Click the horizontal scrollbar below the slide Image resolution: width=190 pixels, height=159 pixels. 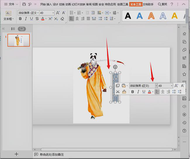(107, 150)
